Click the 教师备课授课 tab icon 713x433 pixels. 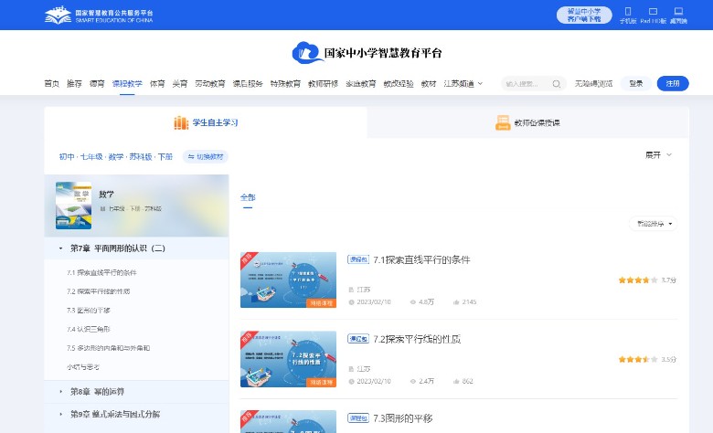(502, 122)
